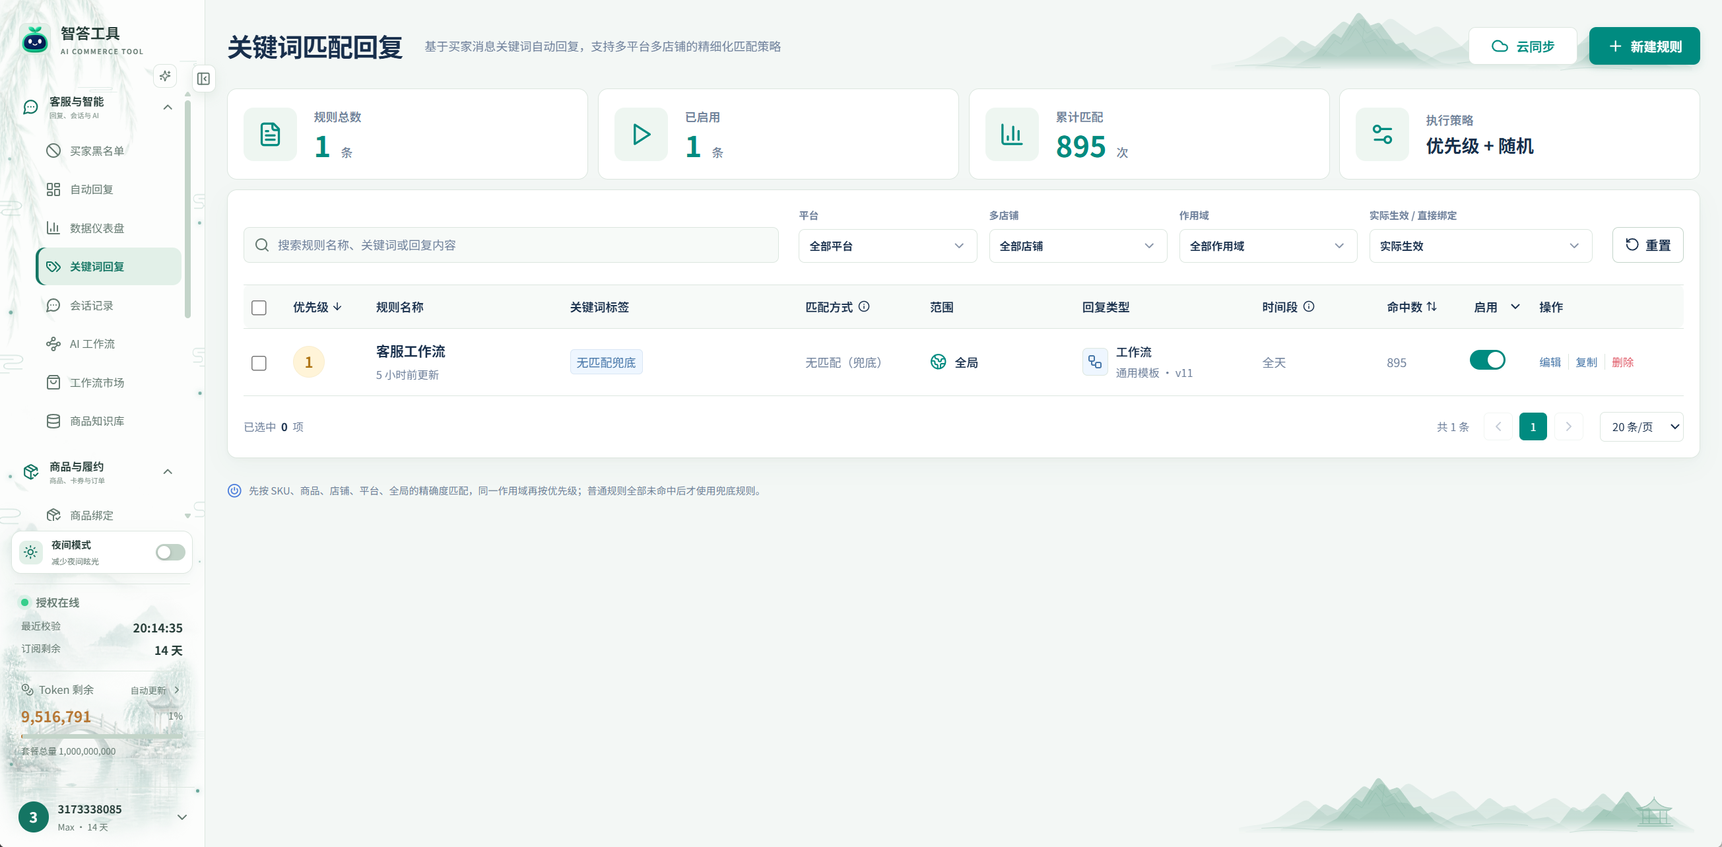
Task: Disable the 客服工作流 rule toggle
Action: pyautogui.click(x=1486, y=360)
